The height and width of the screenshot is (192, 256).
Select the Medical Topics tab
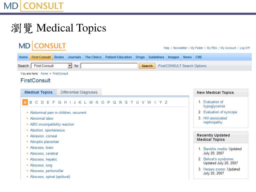(x=38, y=92)
